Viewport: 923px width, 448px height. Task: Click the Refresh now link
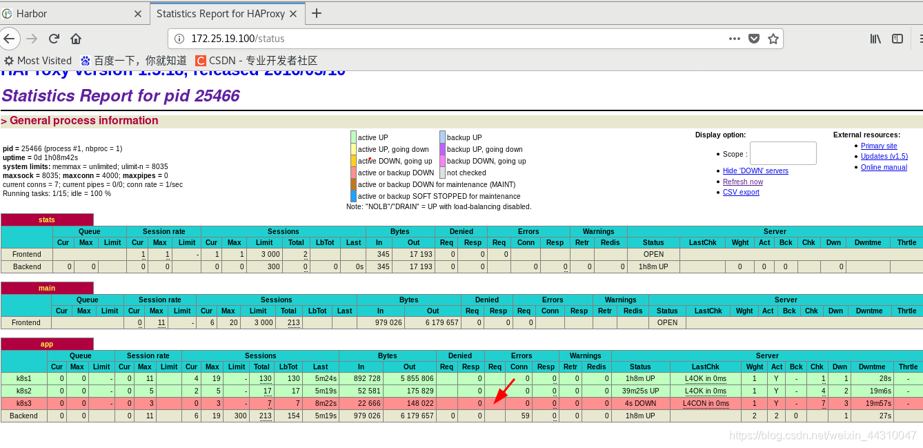(x=743, y=182)
